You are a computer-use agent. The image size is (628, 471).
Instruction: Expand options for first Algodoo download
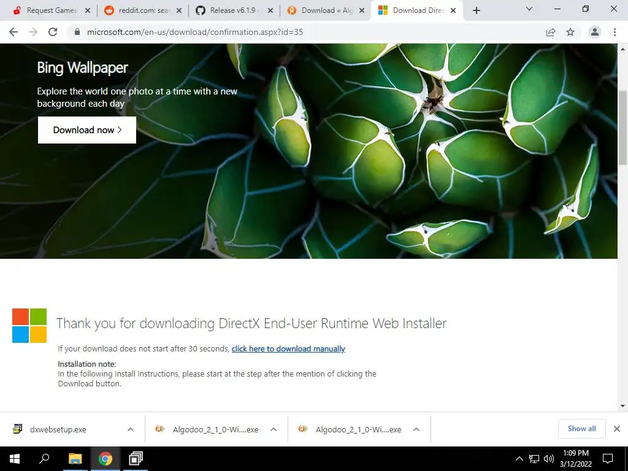[x=274, y=429]
